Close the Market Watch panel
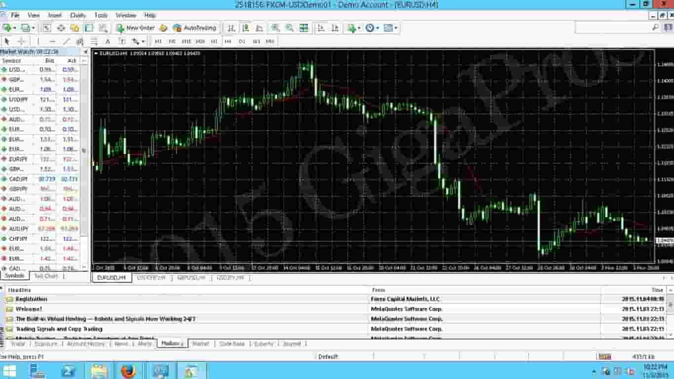The image size is (674, 379). (x=85, y=51)
